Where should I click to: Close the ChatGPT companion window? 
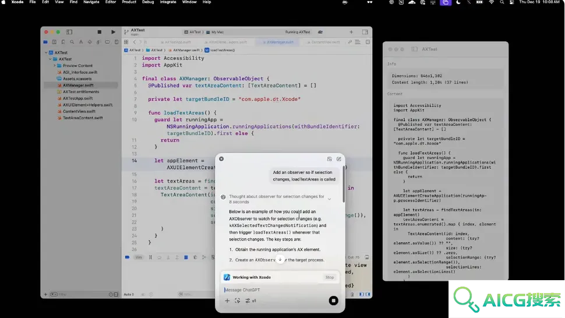pyautogui.click(x=221, y=159)
